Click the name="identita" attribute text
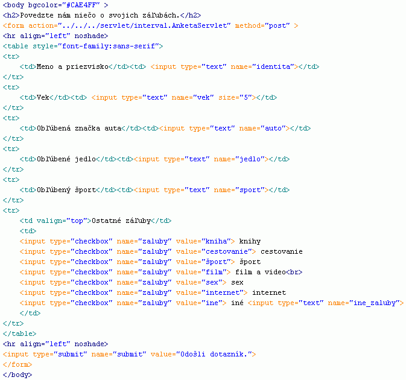 pyautogui.click(x=262, y=66)
